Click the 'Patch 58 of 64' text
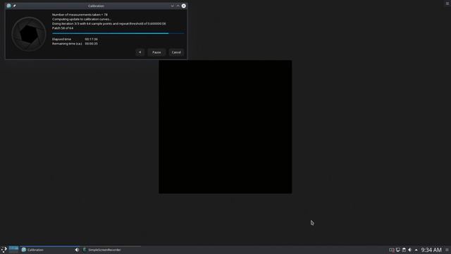 [x=63, y=28]
